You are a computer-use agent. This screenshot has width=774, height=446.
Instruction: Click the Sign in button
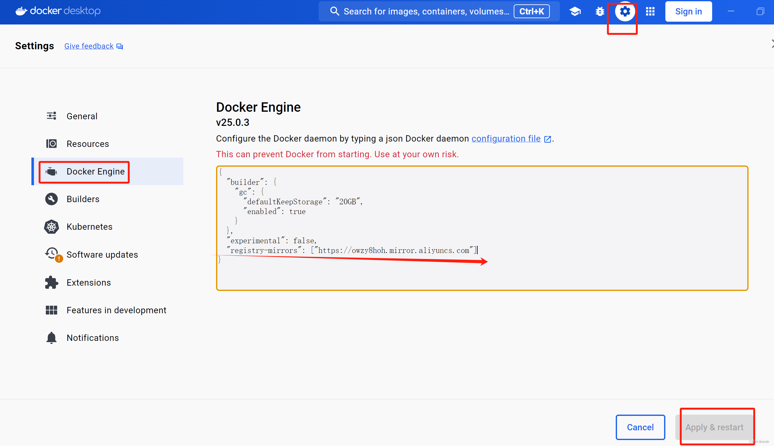pyautogui.click(x=688, y=12)
